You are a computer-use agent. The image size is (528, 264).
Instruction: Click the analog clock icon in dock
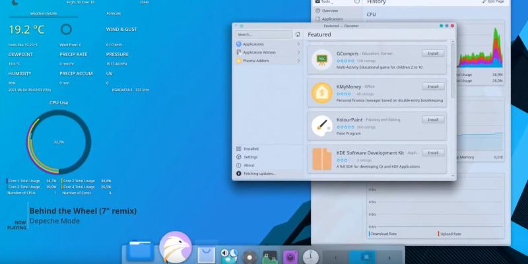tap(311, 256)
